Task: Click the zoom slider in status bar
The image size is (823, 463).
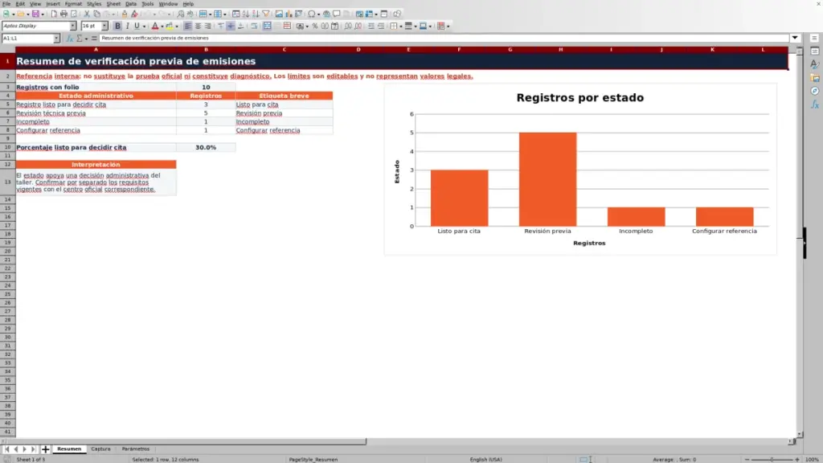Action: point(772,460)
